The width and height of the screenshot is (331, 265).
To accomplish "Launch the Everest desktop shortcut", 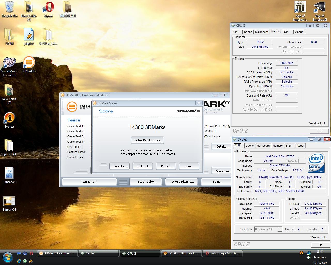I will (9, 120).
